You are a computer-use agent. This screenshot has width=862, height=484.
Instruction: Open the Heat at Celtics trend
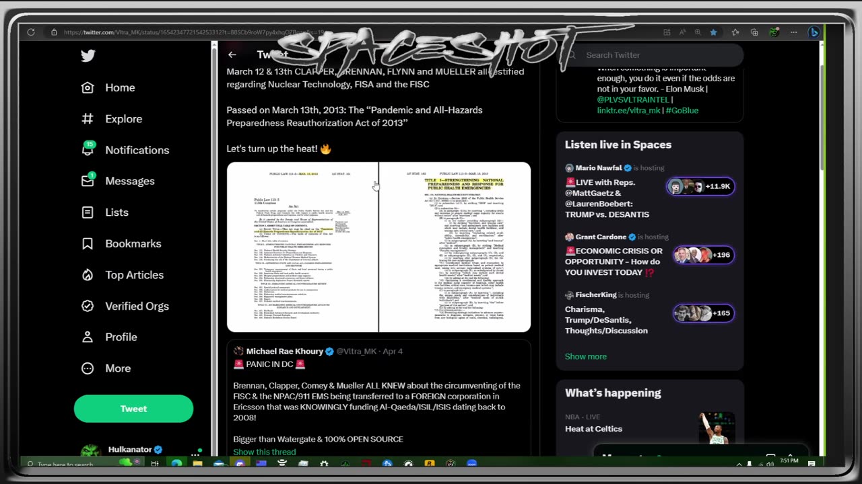[x=593, y=429]
